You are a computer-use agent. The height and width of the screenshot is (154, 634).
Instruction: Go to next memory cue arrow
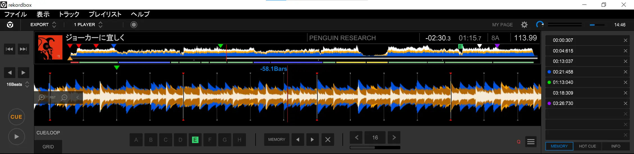[x=312, y=139]
